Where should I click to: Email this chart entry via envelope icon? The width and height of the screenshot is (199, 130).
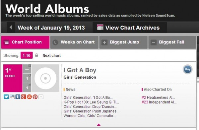coord(41,97)
